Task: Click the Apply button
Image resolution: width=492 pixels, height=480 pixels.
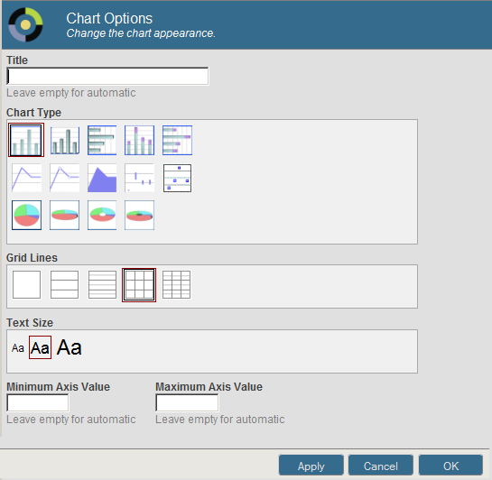Action: 311,466
